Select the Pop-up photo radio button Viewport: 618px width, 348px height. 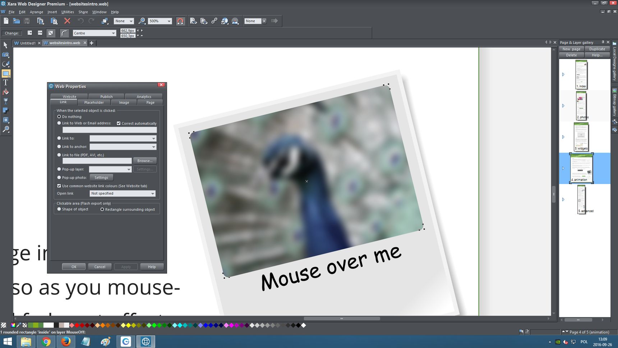point(59,178)
